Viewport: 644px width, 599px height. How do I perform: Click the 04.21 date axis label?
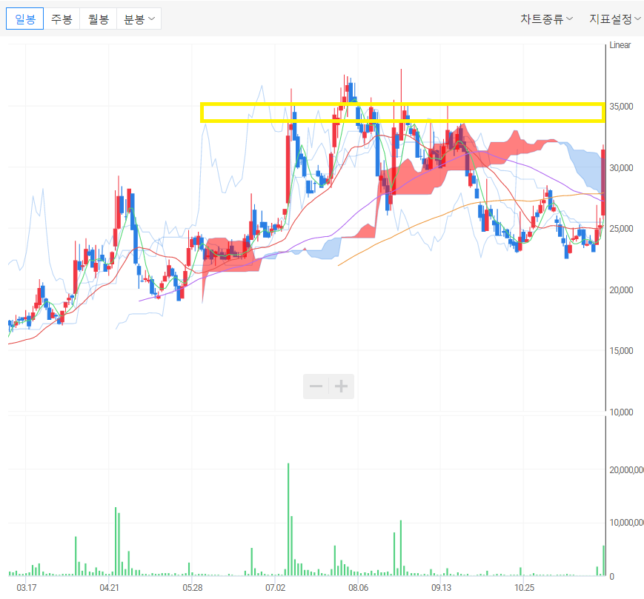pos(109,587)
